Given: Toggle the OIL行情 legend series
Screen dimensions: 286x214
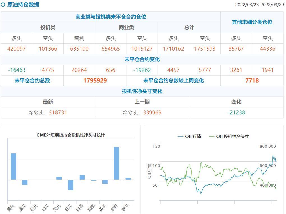Looking at the screenshot, I should 189,137.
